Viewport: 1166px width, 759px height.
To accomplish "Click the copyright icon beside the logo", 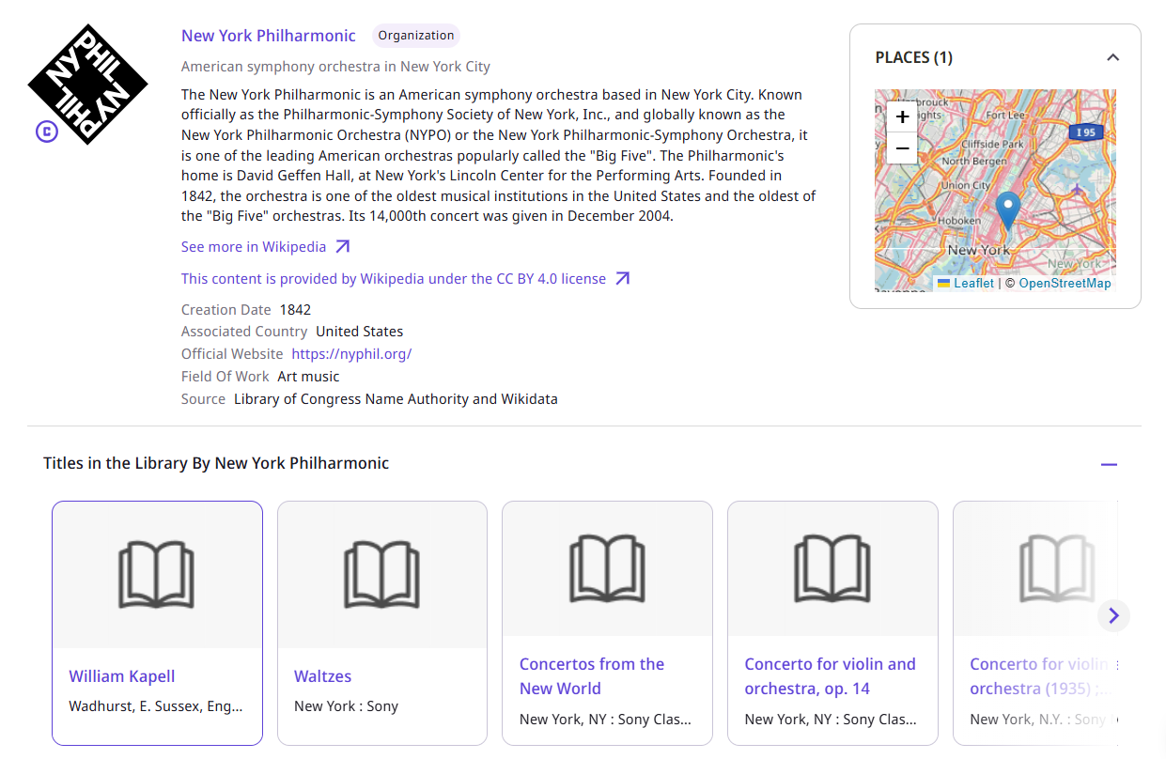I will [x=46, y=132].
